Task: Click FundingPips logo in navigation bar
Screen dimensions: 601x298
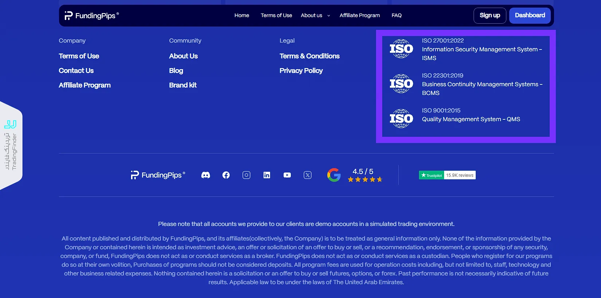Action: point(92,16)
